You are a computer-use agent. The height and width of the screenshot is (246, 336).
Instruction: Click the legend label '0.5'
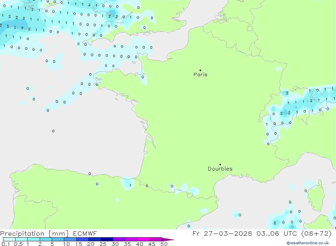pyautogui.click(x=18, y=244)
